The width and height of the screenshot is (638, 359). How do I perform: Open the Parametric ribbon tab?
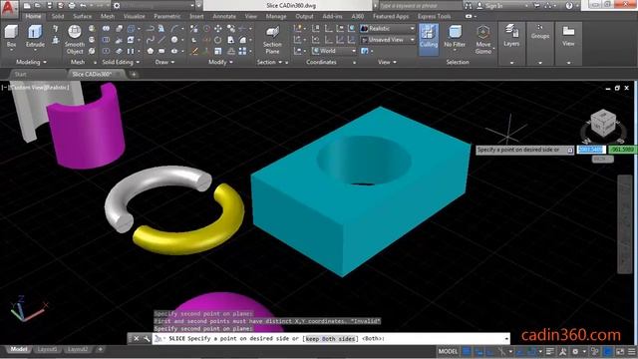click(x=167, y=16)
